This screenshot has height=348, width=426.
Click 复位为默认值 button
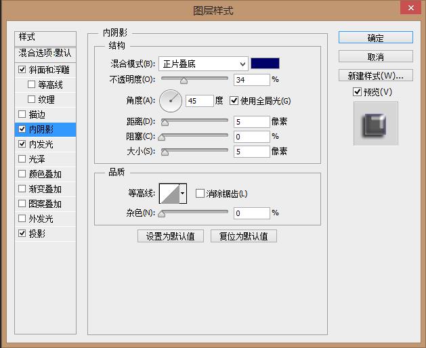pos(243,236)
